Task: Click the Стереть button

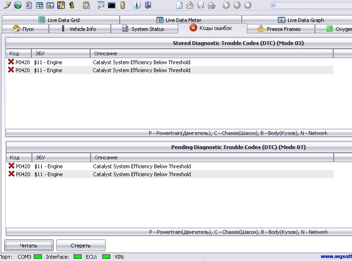Action: pos(81,246)
